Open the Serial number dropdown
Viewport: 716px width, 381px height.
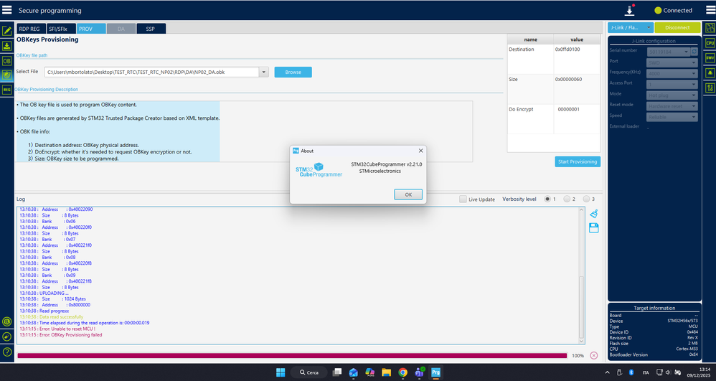tap(668, 52)
